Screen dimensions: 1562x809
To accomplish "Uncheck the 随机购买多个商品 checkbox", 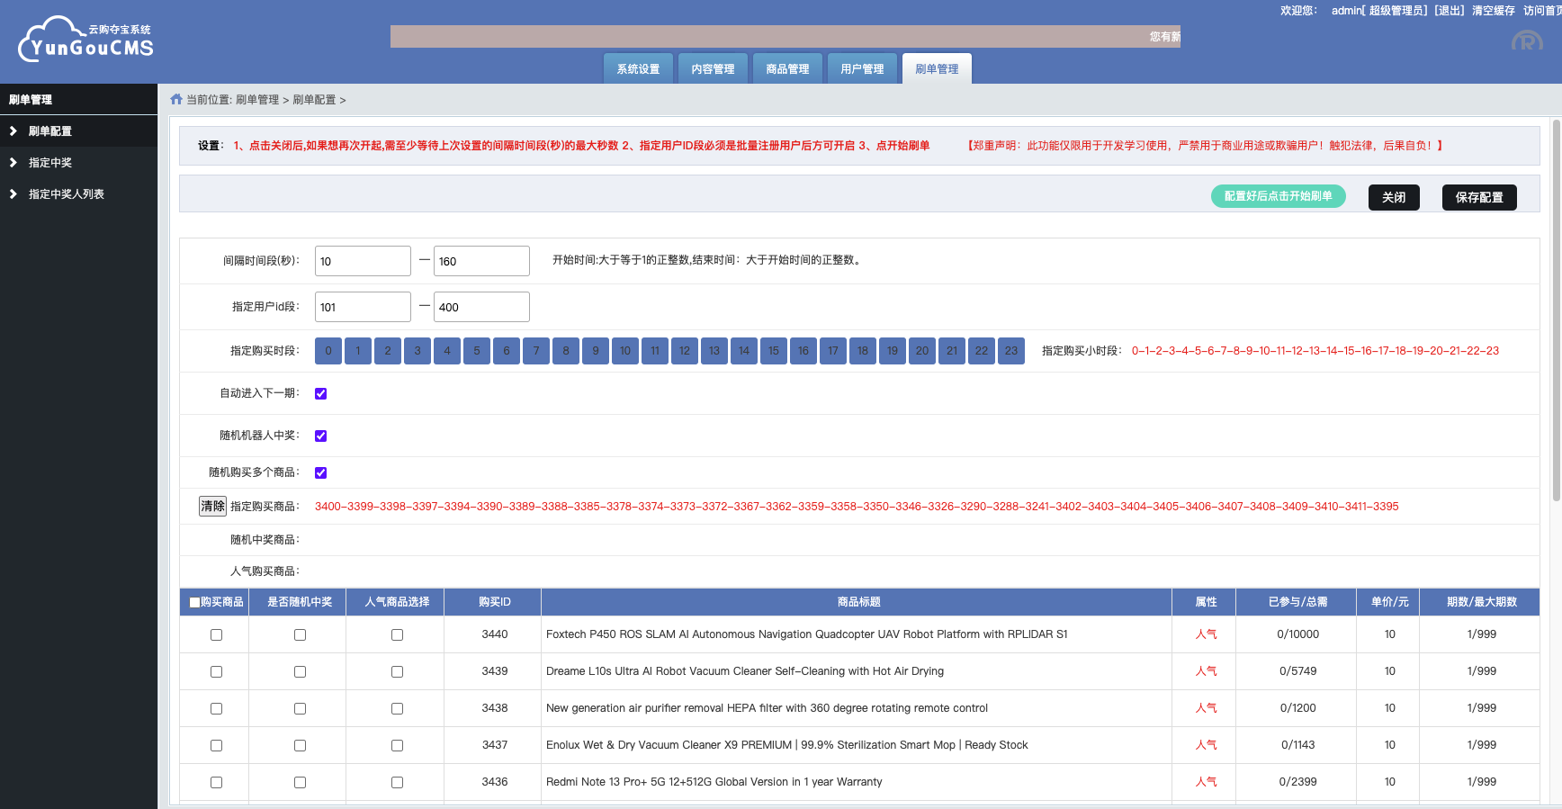I will 321,473.
